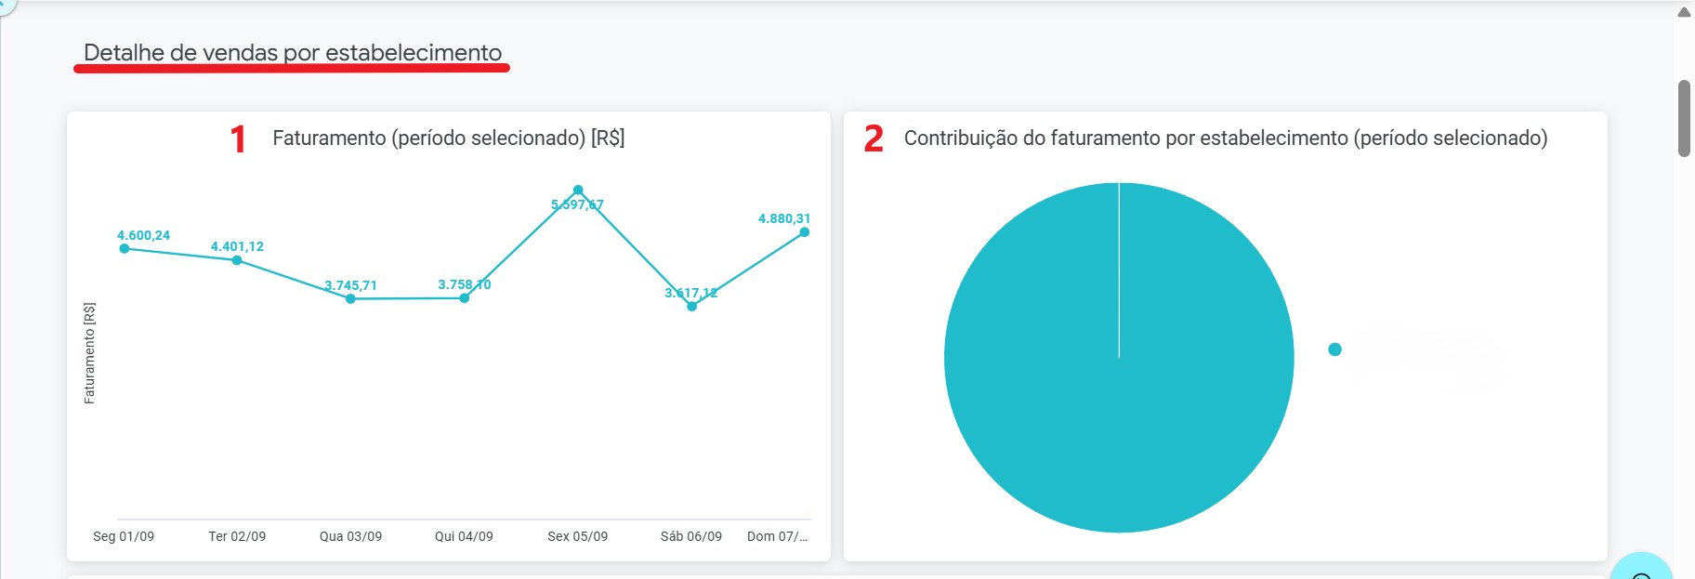Click the peak data point for Sex 05/09

tap(578, 191)
